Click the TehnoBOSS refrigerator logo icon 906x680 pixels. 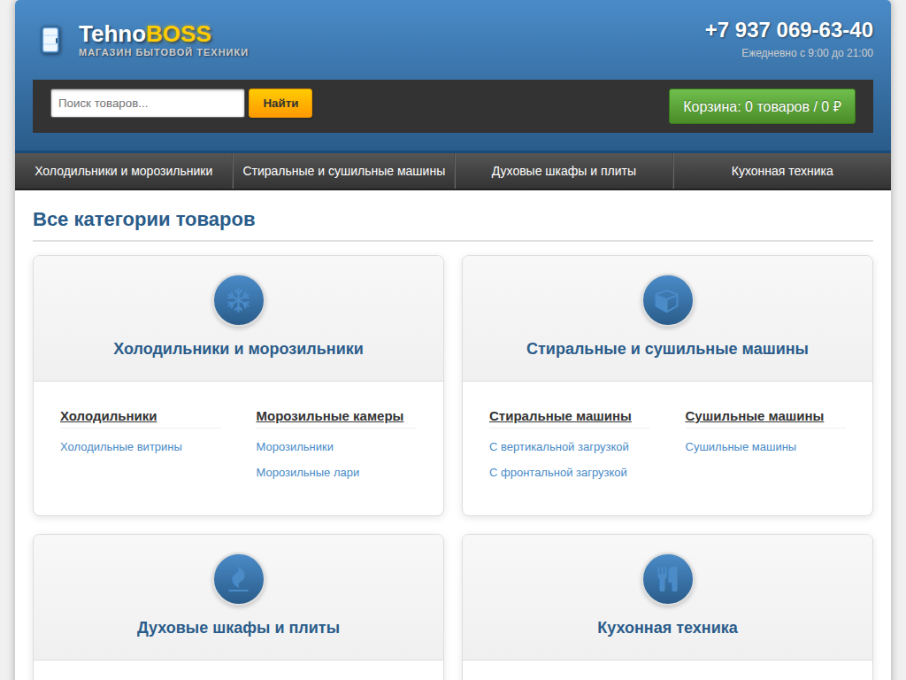(50, 40)
